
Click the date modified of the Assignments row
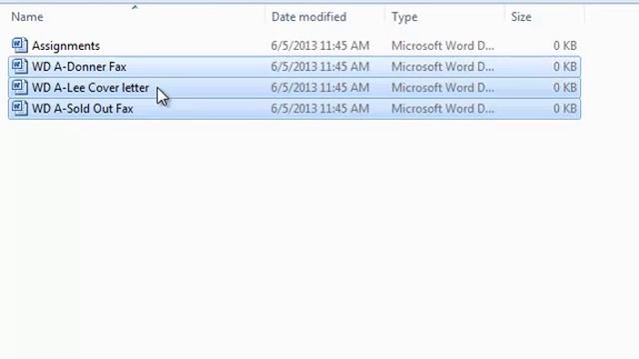[x=320, y=46]
